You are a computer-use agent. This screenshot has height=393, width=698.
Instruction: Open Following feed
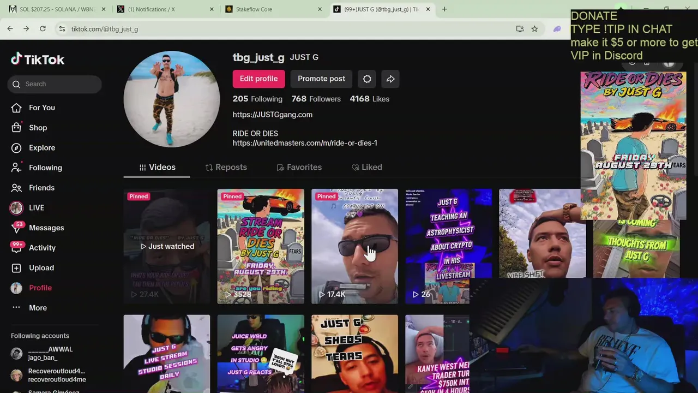[x=45, y=168]
